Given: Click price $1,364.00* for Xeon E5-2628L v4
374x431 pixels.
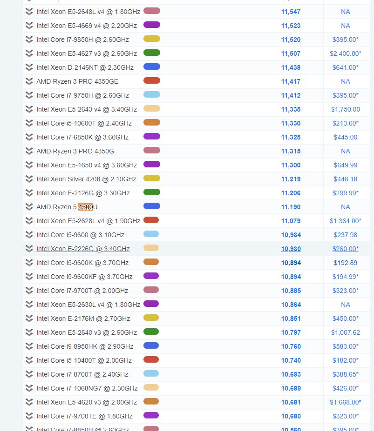Looking at the screenshot, I should tap(346, 221).
